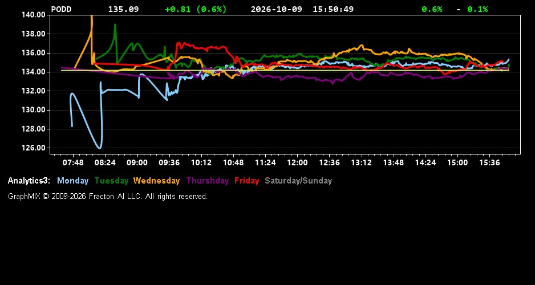
Task: Click the PODD ticker symbol
Action: [61, 9]
